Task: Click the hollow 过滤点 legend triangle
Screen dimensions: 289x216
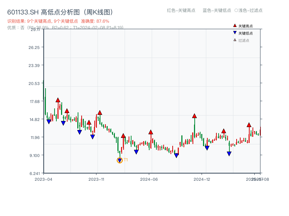Action: tap(235, 40)
